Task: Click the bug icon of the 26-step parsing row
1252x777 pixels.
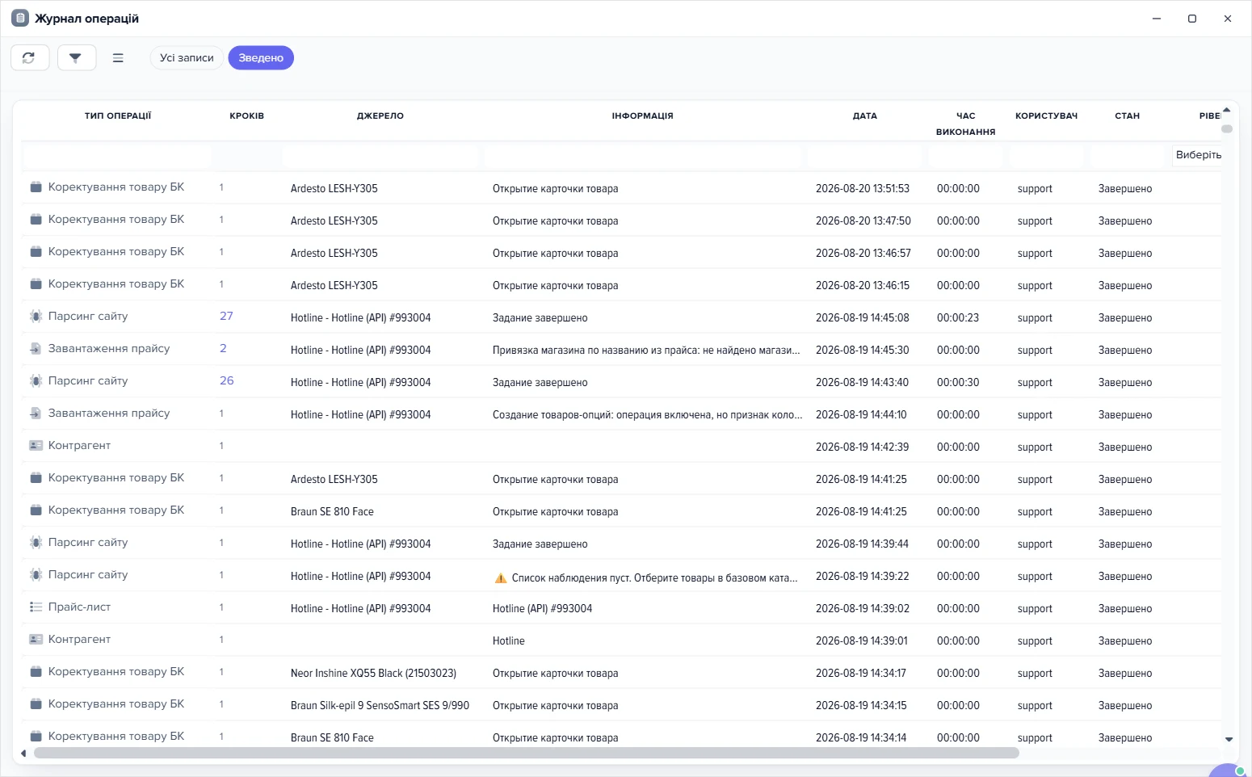Action: coord(36,381)
